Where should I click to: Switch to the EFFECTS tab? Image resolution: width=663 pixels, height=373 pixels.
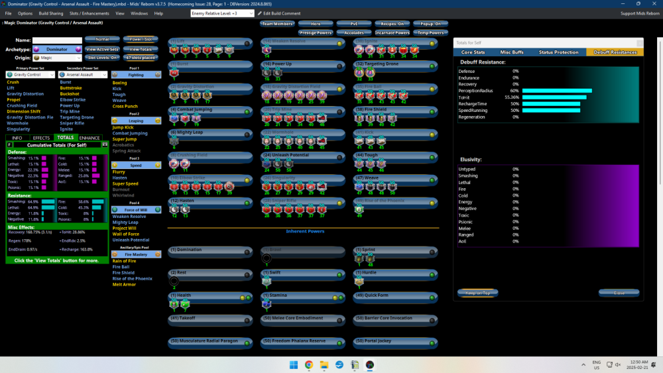tap(41, 138)
